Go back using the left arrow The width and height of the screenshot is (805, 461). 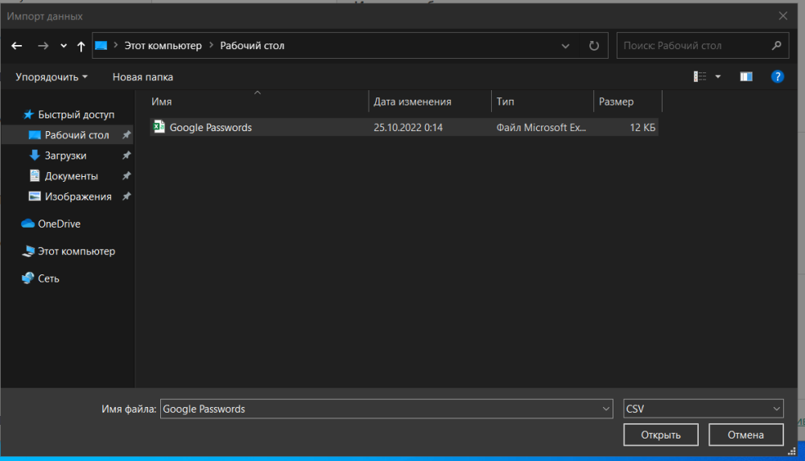16,46
